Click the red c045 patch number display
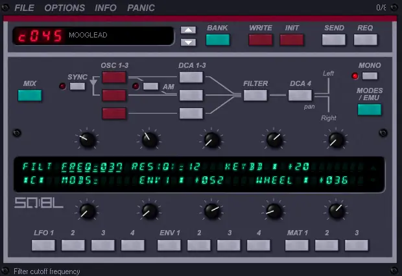The height and width of the screenshot is (276, 402). (x=40, y=36)
